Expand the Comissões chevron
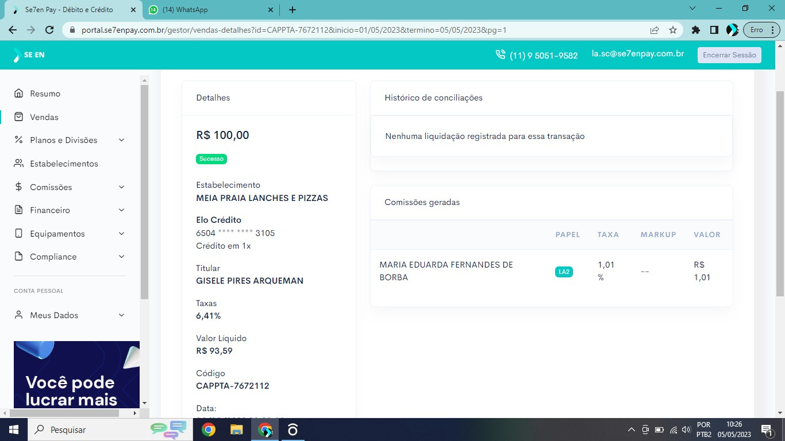 (x=121, y=187)
